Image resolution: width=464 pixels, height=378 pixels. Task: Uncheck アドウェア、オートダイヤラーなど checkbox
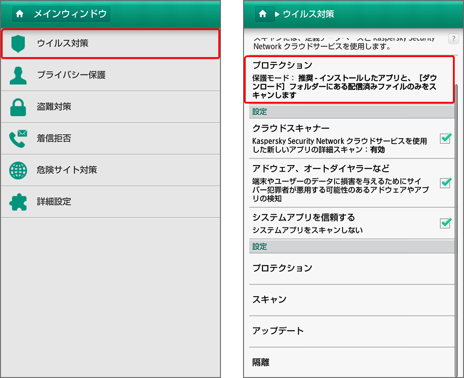point(445,183)
